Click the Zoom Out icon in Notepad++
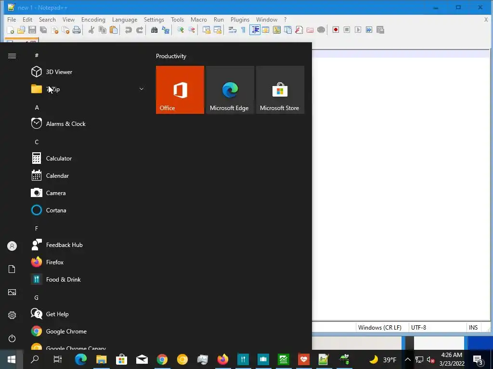The height and width of the screenshot is (369, 493). click(x=192, y=30)
